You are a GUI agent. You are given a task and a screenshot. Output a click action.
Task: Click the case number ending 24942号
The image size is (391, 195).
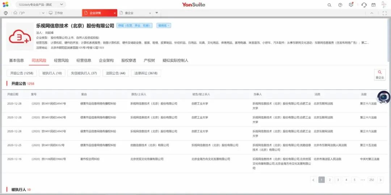click(x=49, y=117)
